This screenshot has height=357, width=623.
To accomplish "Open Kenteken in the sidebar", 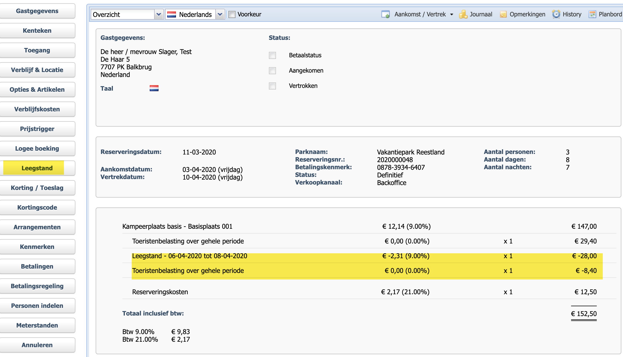I will click(x=37, y=31).
